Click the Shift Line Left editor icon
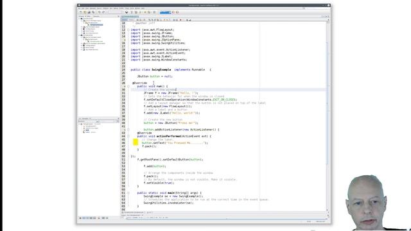The image size is (411, 231). 174,20
